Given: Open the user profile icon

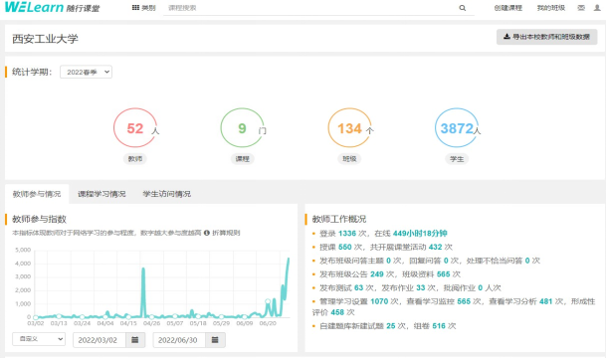Looking at the screenshot, I should 597,8.
